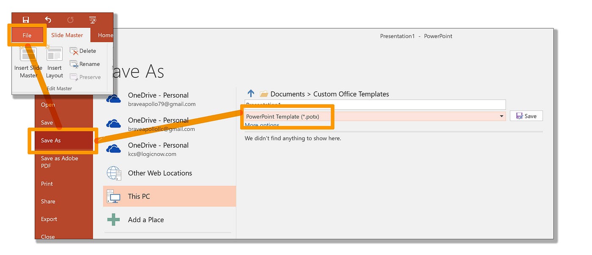Open the File tab

click(x=27, y=35)
